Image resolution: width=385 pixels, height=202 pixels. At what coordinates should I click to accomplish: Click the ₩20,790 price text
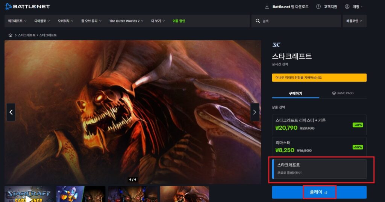(x=286, y=128)
